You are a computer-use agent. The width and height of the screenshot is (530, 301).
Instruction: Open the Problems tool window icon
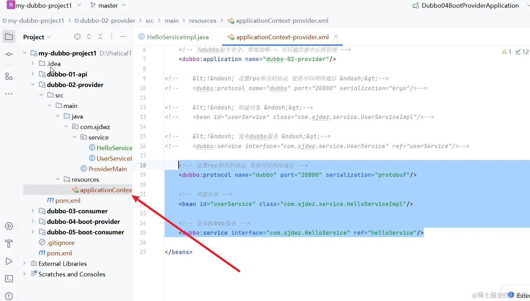[9, 296]
